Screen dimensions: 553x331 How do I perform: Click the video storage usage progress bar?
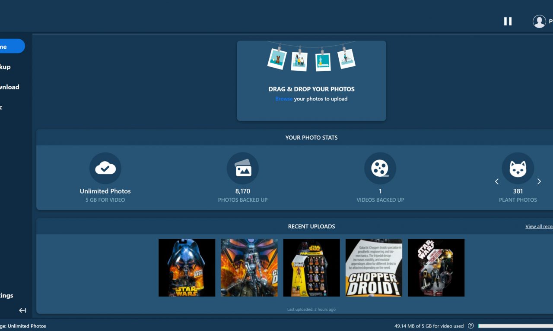coord(515,326)
